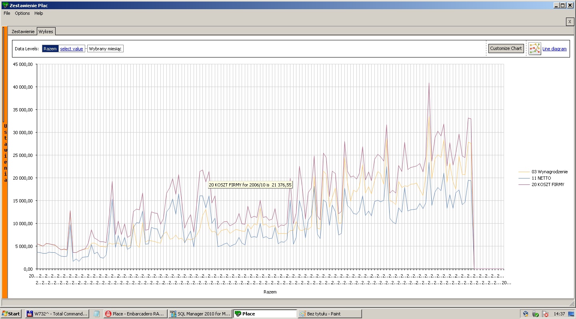Click the Customize Chart button

[x=506, y=48]
